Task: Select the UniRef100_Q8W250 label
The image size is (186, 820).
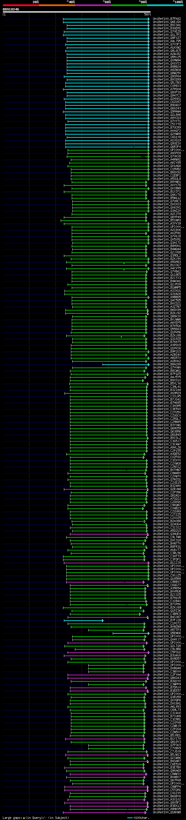Action: click(x=167, y=73)
